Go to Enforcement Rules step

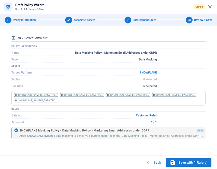145,20
